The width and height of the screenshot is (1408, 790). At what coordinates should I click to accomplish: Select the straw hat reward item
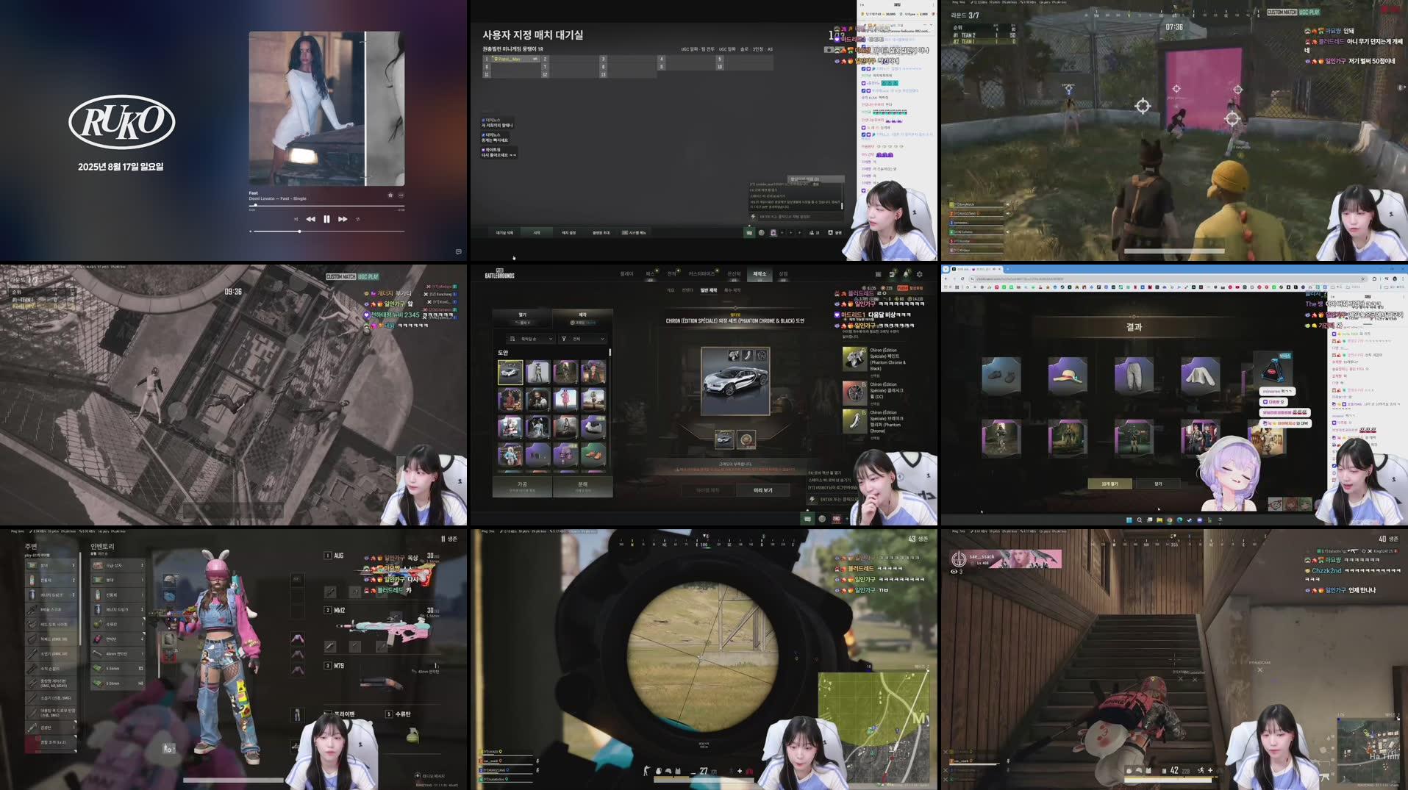[x=1068, y=376]
